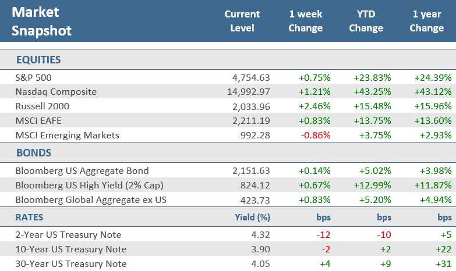Viewport: 456px width, 271px height.
Task: Click High Yield weekly change +0.67%
Action: 314,186
